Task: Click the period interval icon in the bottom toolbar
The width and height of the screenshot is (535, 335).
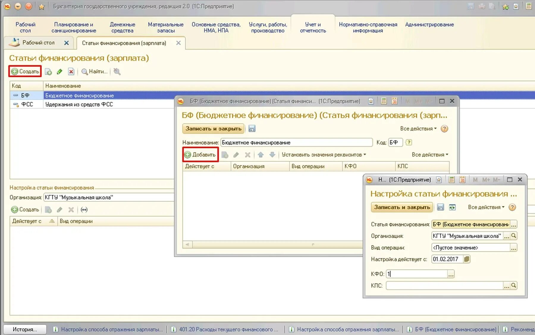Action: coord(84,210)
